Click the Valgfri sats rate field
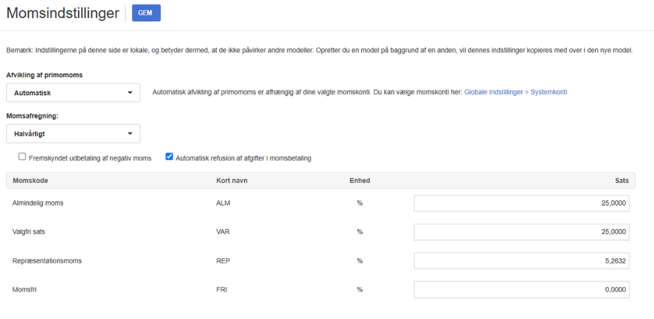Image resolution: width=654 pixels, height=319 pixels. pos(521,232)
